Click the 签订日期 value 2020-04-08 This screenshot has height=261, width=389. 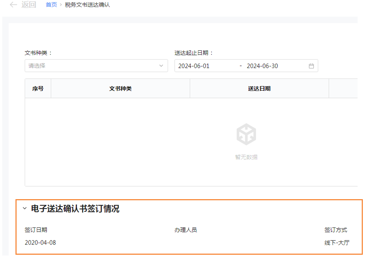coord(41,243)
